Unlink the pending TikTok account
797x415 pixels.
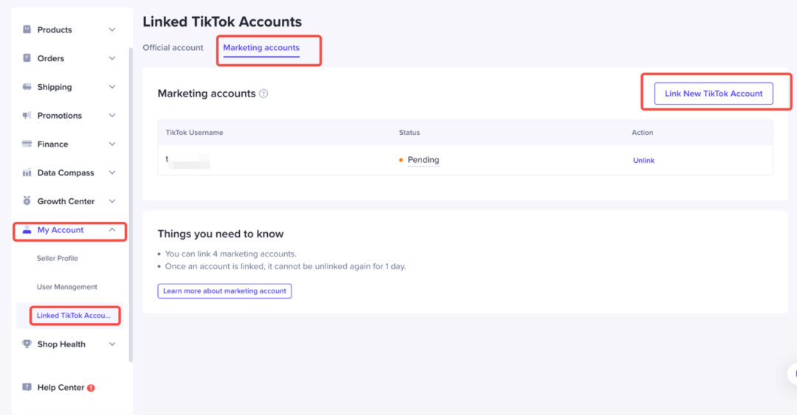pyautogui.click(x=644, y=160)
